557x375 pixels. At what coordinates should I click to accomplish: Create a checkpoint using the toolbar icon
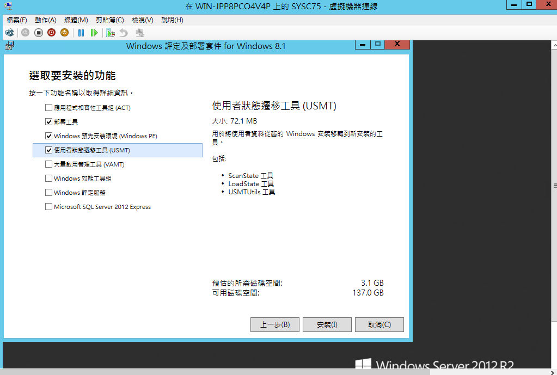tap(111, 33)
